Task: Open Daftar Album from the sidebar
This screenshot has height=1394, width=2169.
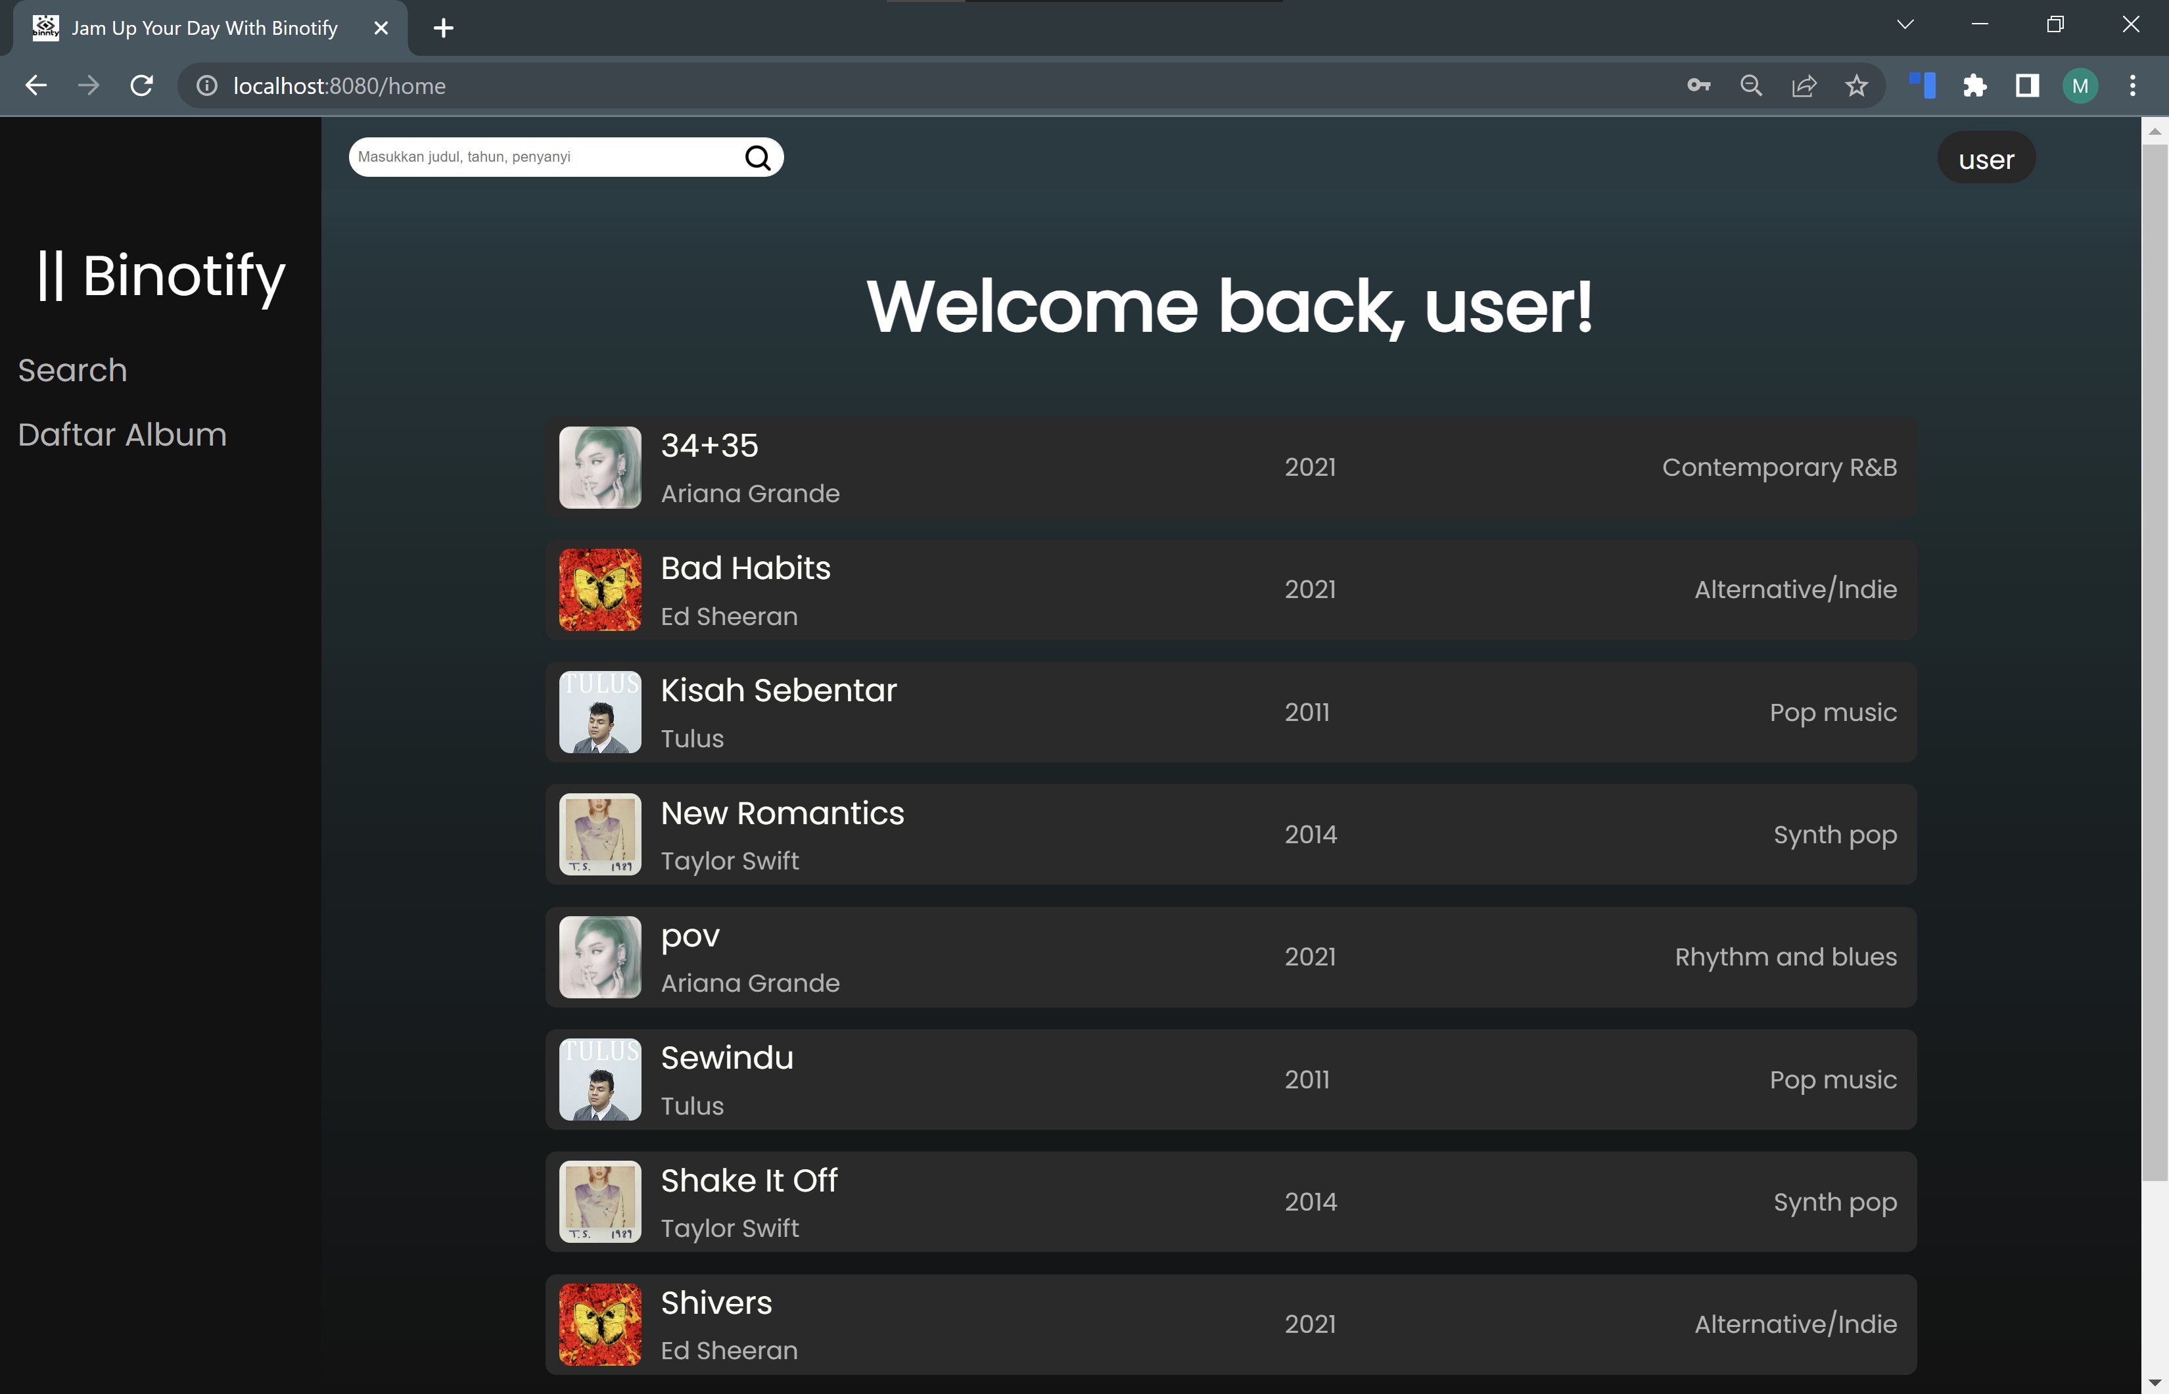Action: [122, 434]
